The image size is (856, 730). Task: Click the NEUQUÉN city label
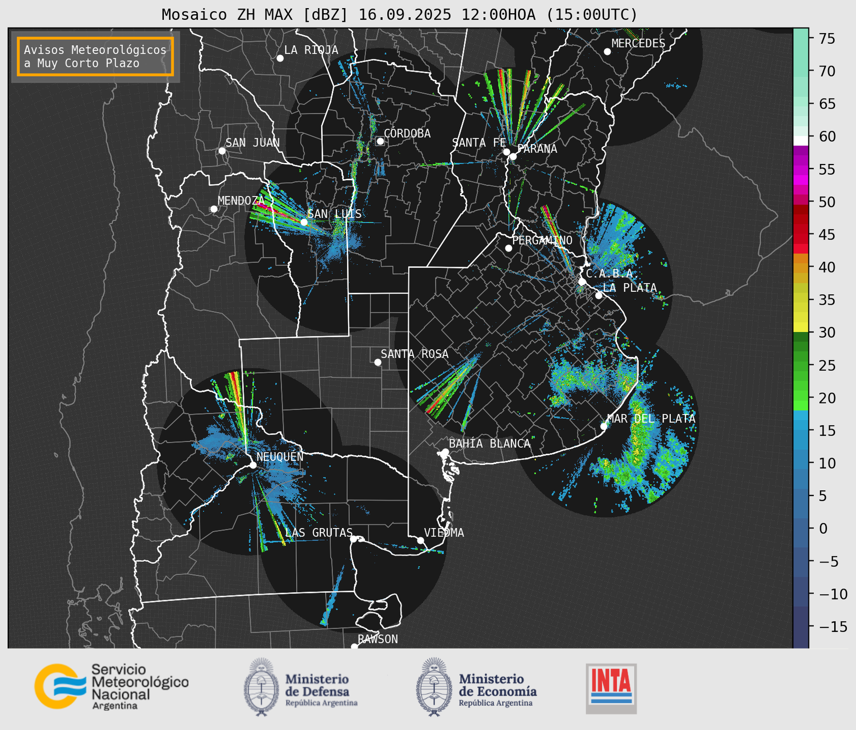[x=280, y=457]
